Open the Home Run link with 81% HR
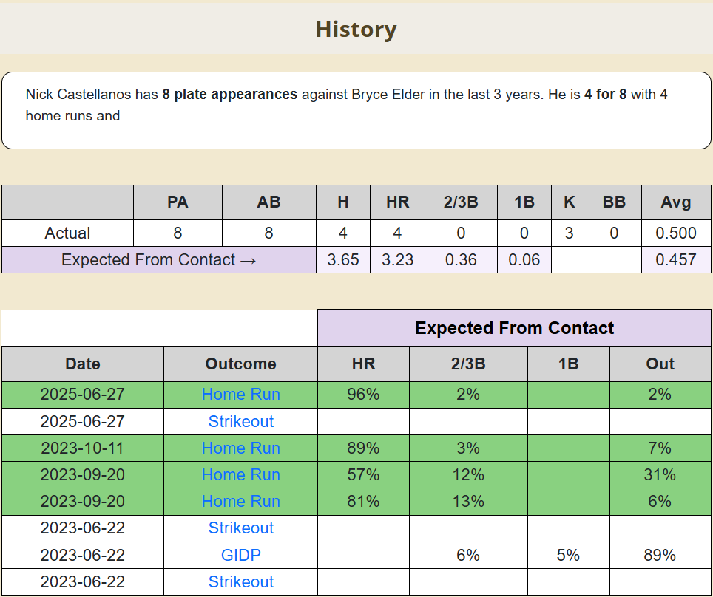The width and height of the screenshot is (713, 597). pos(240,501)
